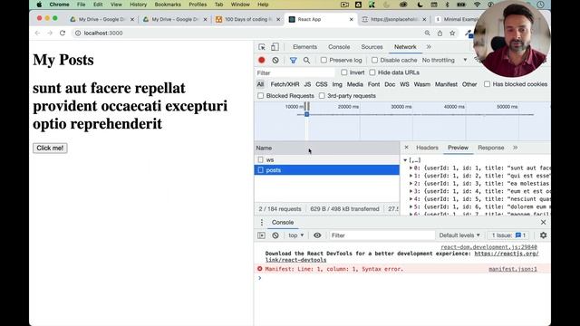
Task: Click the Wi-Fi status icon
Action: (478, 5)
